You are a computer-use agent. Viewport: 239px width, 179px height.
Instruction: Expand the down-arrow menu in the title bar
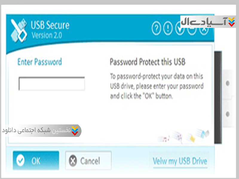click(180, 30)
